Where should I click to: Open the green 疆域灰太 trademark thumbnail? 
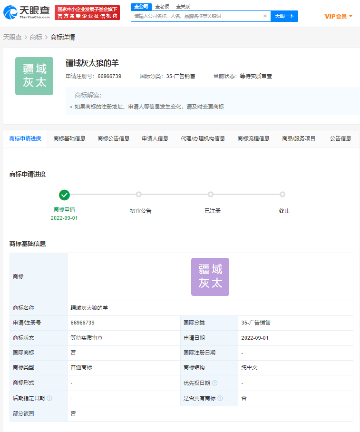(34, 76)
